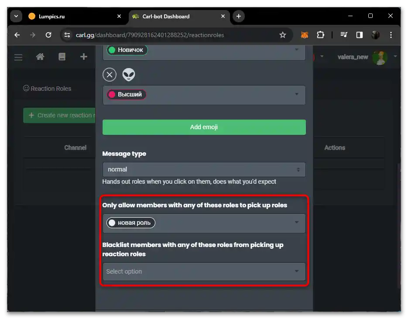Maximize the browser window
This screenshot has width=408, height=319.
tap(370, 16)
